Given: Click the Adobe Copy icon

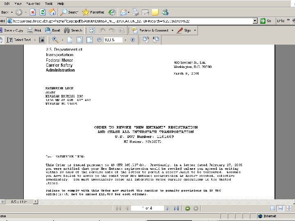Looking at the screenshot, I should 122,30.
